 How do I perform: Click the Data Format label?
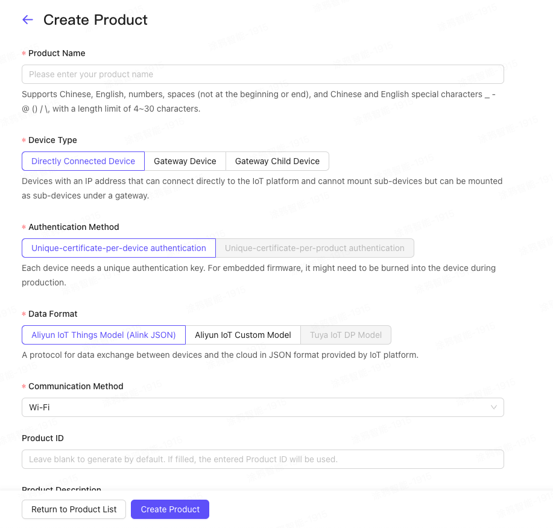pos(52,314)
